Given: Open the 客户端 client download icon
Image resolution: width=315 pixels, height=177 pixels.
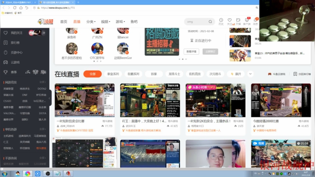Looking at the screenshot, I should tap(247, 21).
